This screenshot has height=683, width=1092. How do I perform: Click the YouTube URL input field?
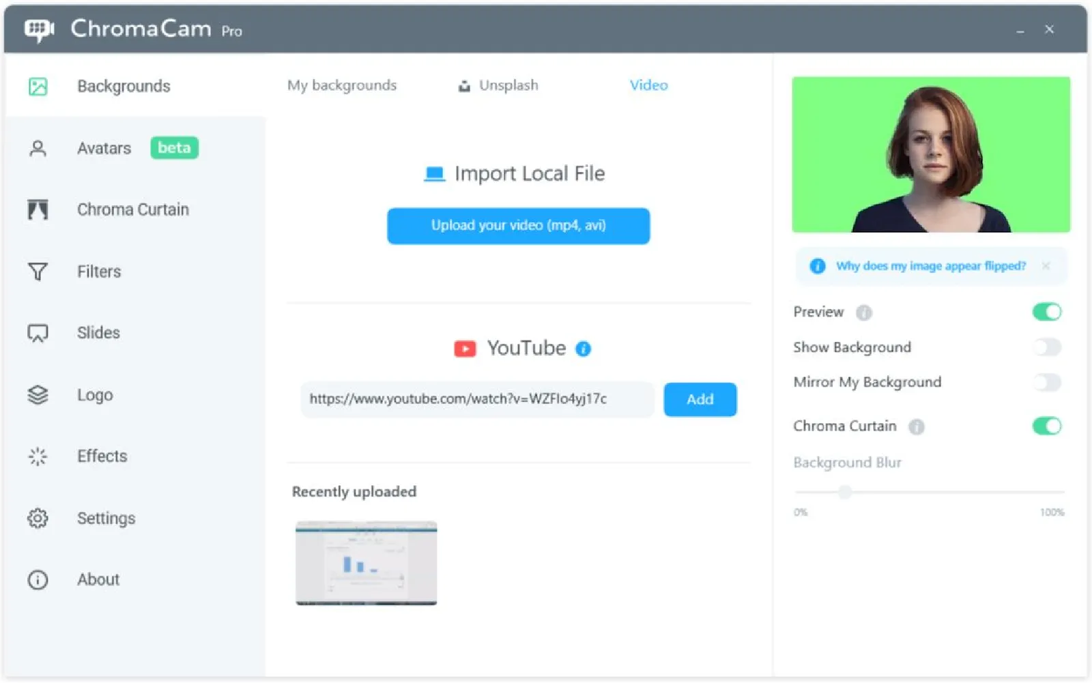[x=478, y=399]
